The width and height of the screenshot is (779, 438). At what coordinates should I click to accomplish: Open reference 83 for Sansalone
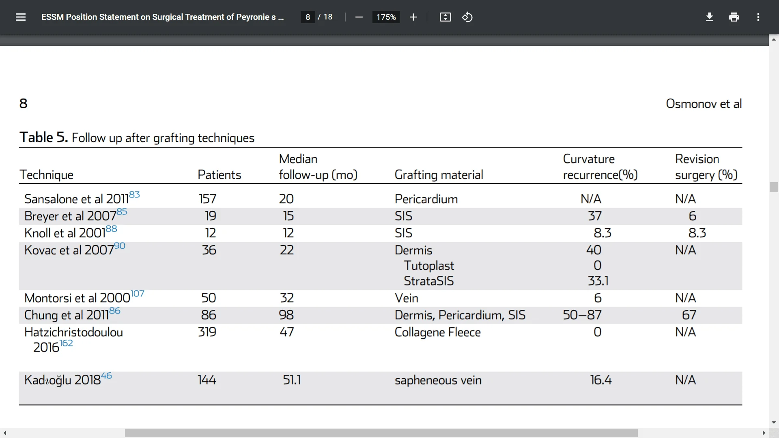[x=134, y=195]
